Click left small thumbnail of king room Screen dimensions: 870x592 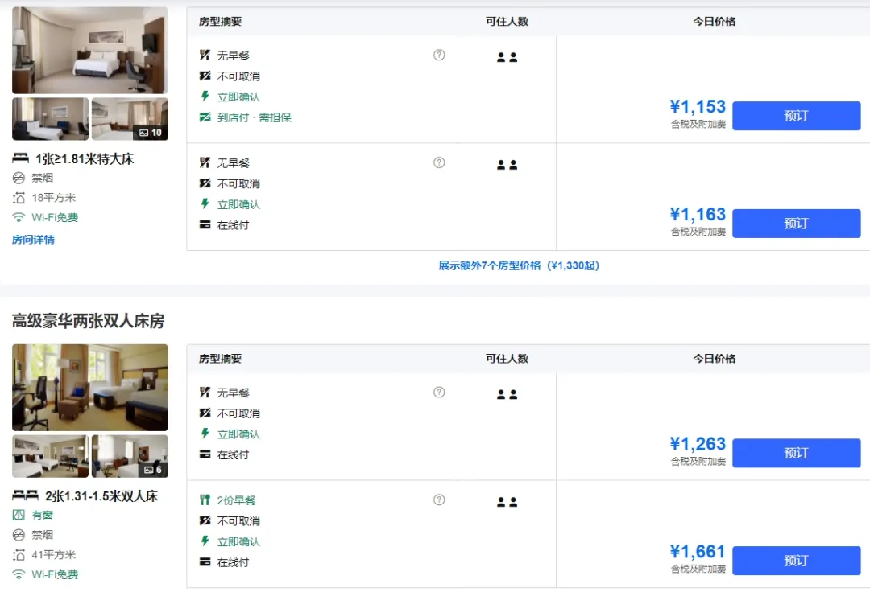click(x=50, y=119)
